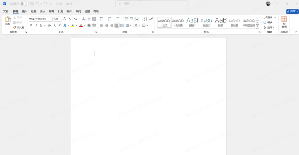Switch to the Draw (绘图) tab
Screen dimensions: 299x155
coord(33,12)
